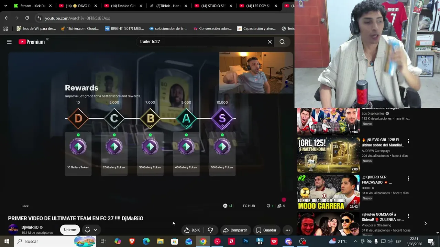440x247 pixels.
Task: Open the Windows notification center icon
Action: pyautogui.click(x=431, y=241)
